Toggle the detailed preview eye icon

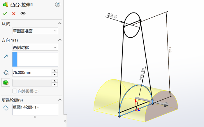23,13
